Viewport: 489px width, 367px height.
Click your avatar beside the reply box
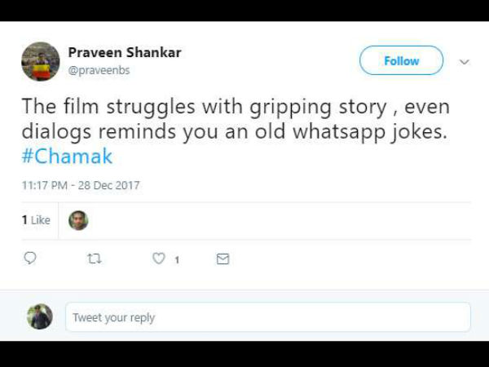tap(40, 316)
